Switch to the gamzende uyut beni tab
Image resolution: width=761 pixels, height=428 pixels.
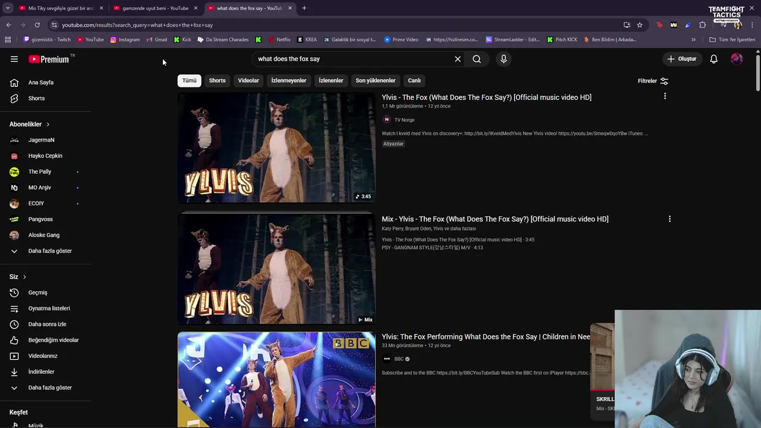pyautogui.click(x=156, y=8)
